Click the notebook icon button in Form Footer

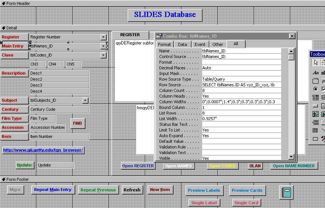coord(286,193)
